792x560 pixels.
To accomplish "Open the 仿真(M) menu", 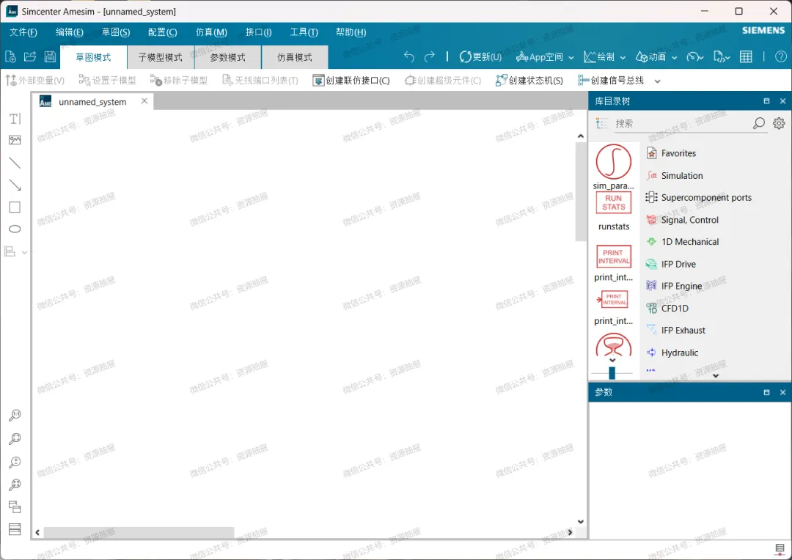I will 211,32.
